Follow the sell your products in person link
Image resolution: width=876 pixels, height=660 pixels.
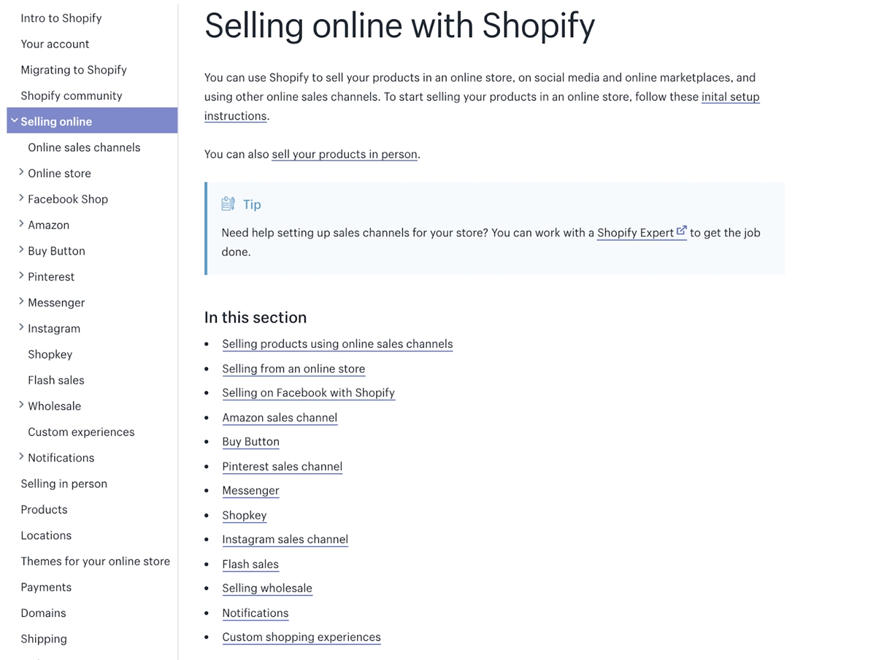(345, 155)
